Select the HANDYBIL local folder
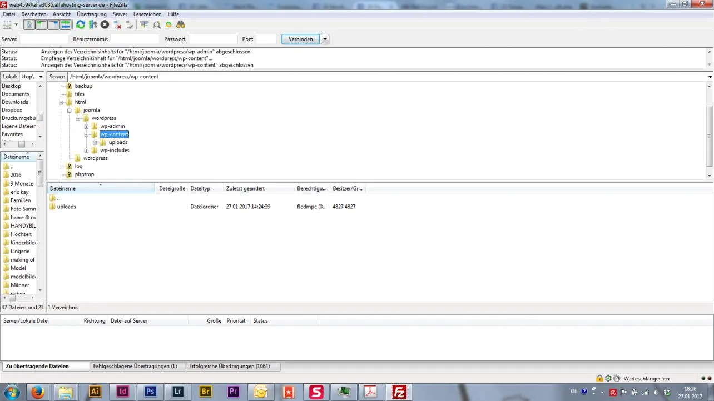Image resolution: width=714 pixels, height=401 pixels. (x=23, y=226)
